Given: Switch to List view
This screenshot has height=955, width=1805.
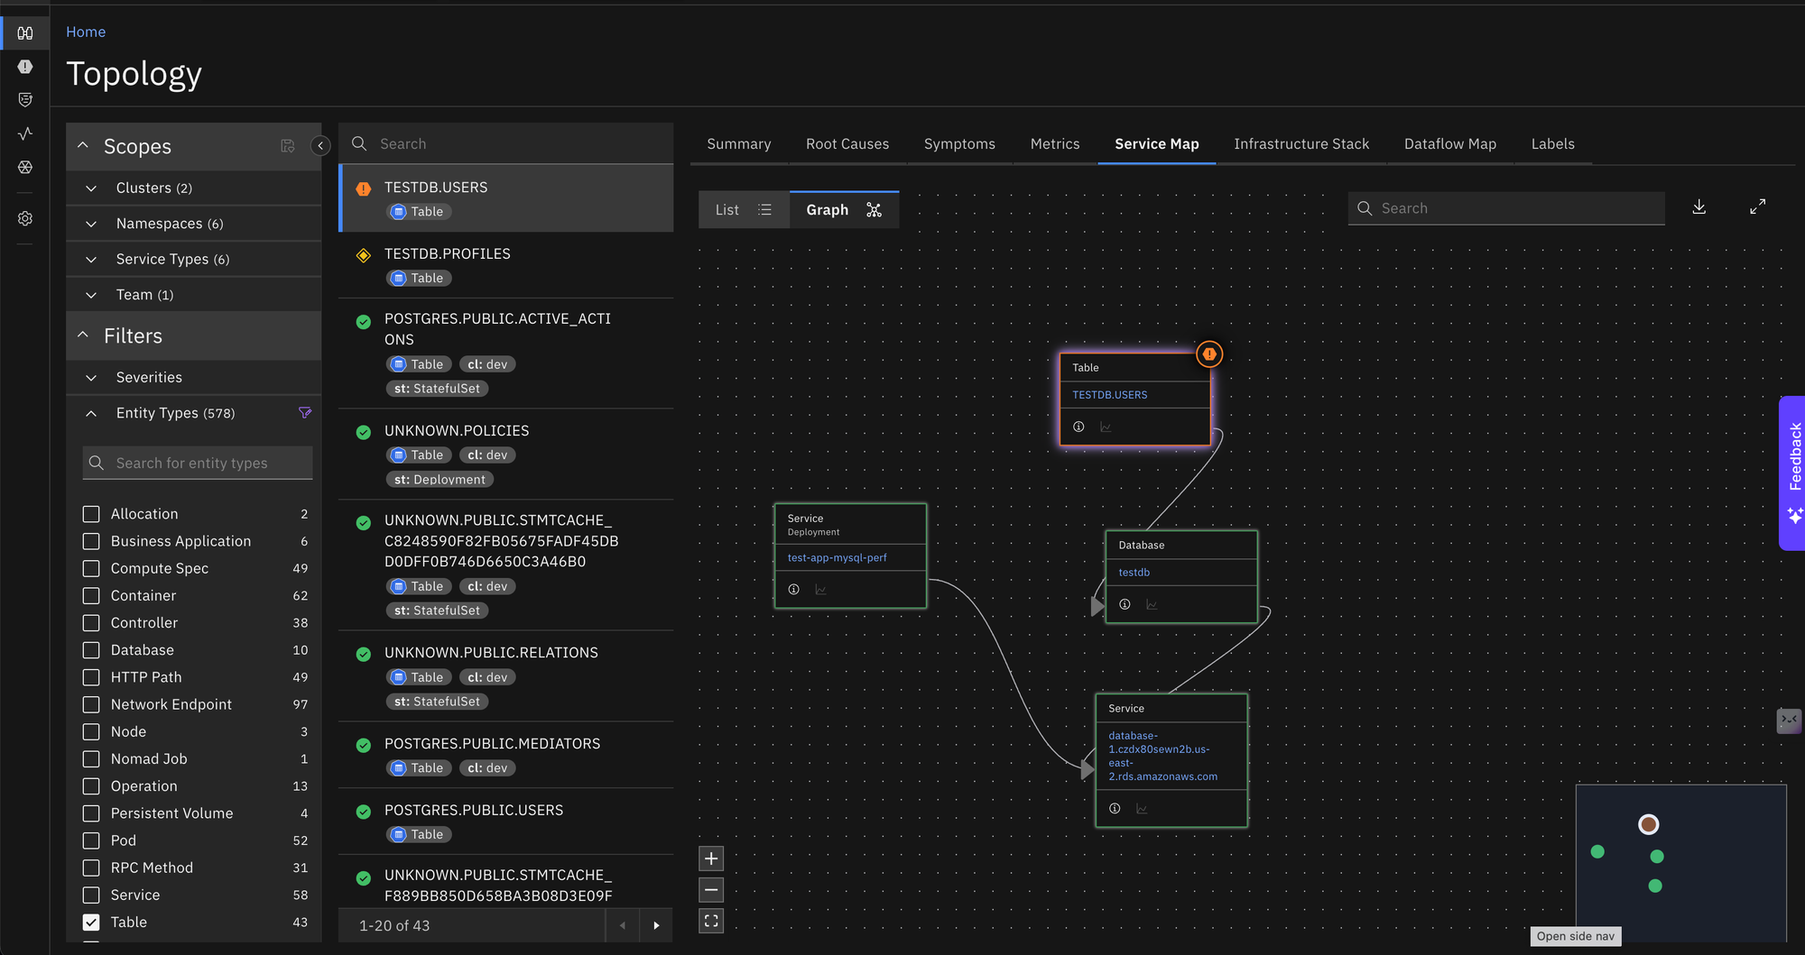Looking at the screenshot, I should (743, 210).
